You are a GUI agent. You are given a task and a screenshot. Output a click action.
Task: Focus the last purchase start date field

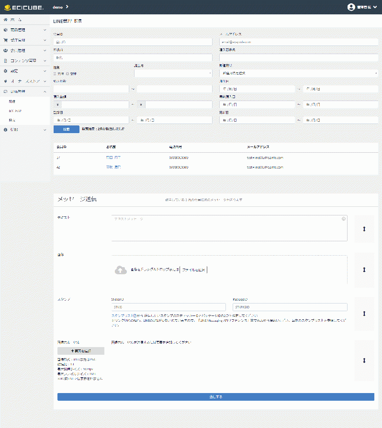[x=257, y=104]
